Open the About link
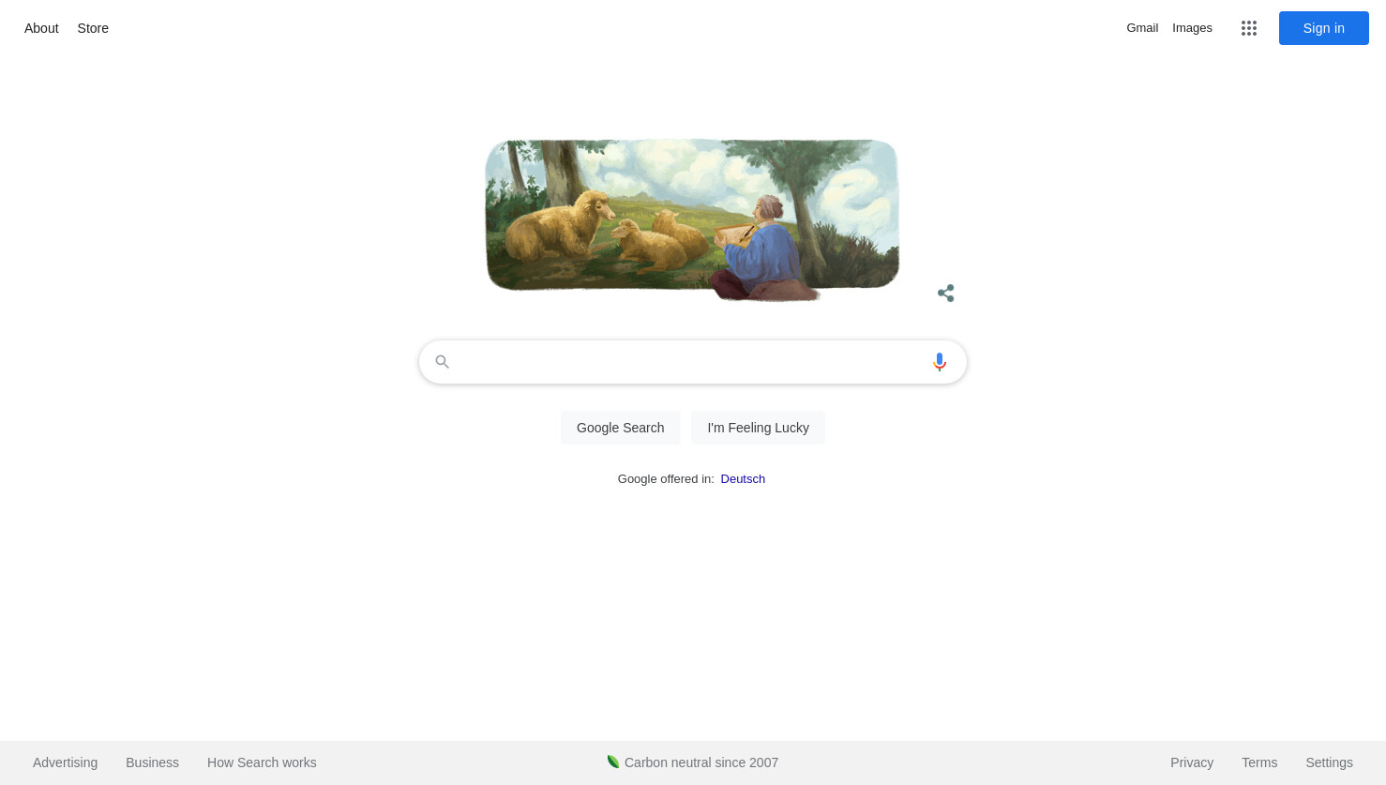1386x785 pixels. [41, 28]
